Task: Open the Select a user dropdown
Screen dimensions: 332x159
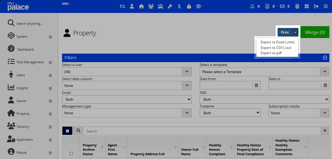Action: point(127,72)
